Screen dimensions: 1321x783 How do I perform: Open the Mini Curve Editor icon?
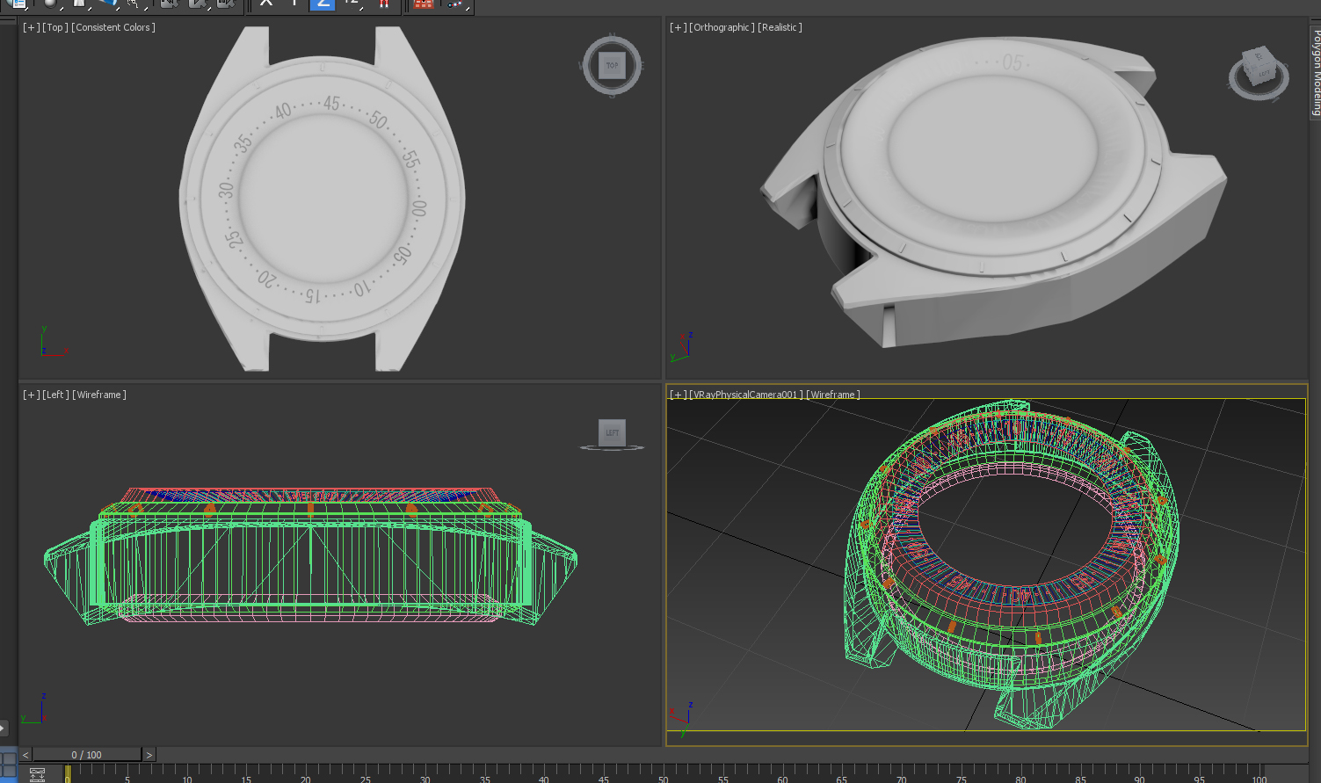tap(37, 774)
